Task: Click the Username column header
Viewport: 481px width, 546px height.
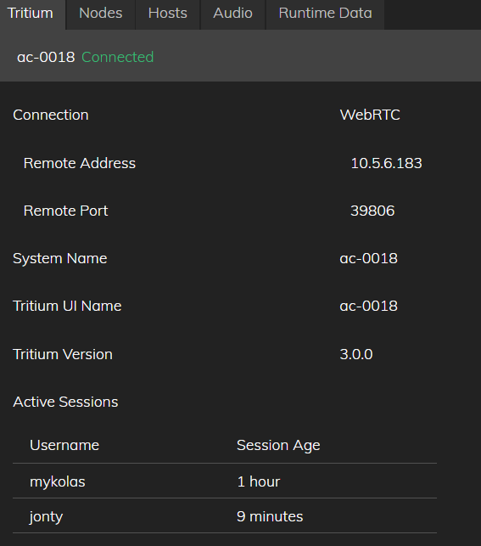Action: [x=64, y=445]
